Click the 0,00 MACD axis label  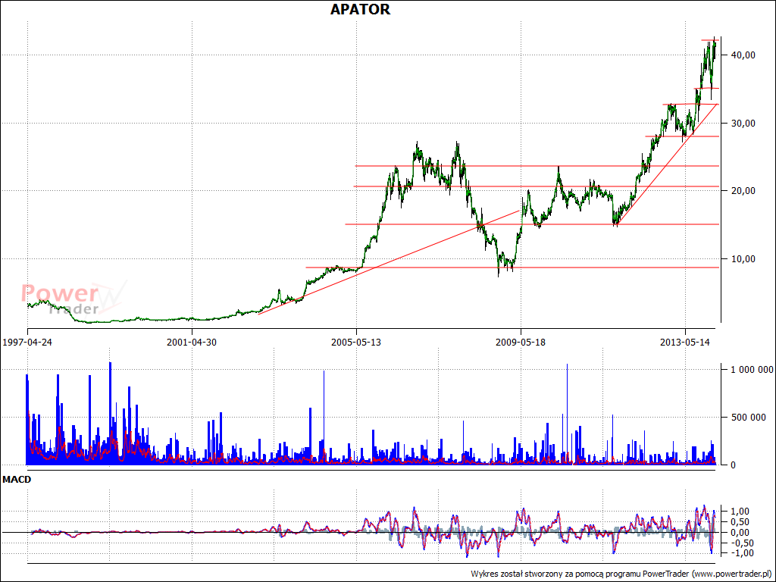(x=741, y=533)
